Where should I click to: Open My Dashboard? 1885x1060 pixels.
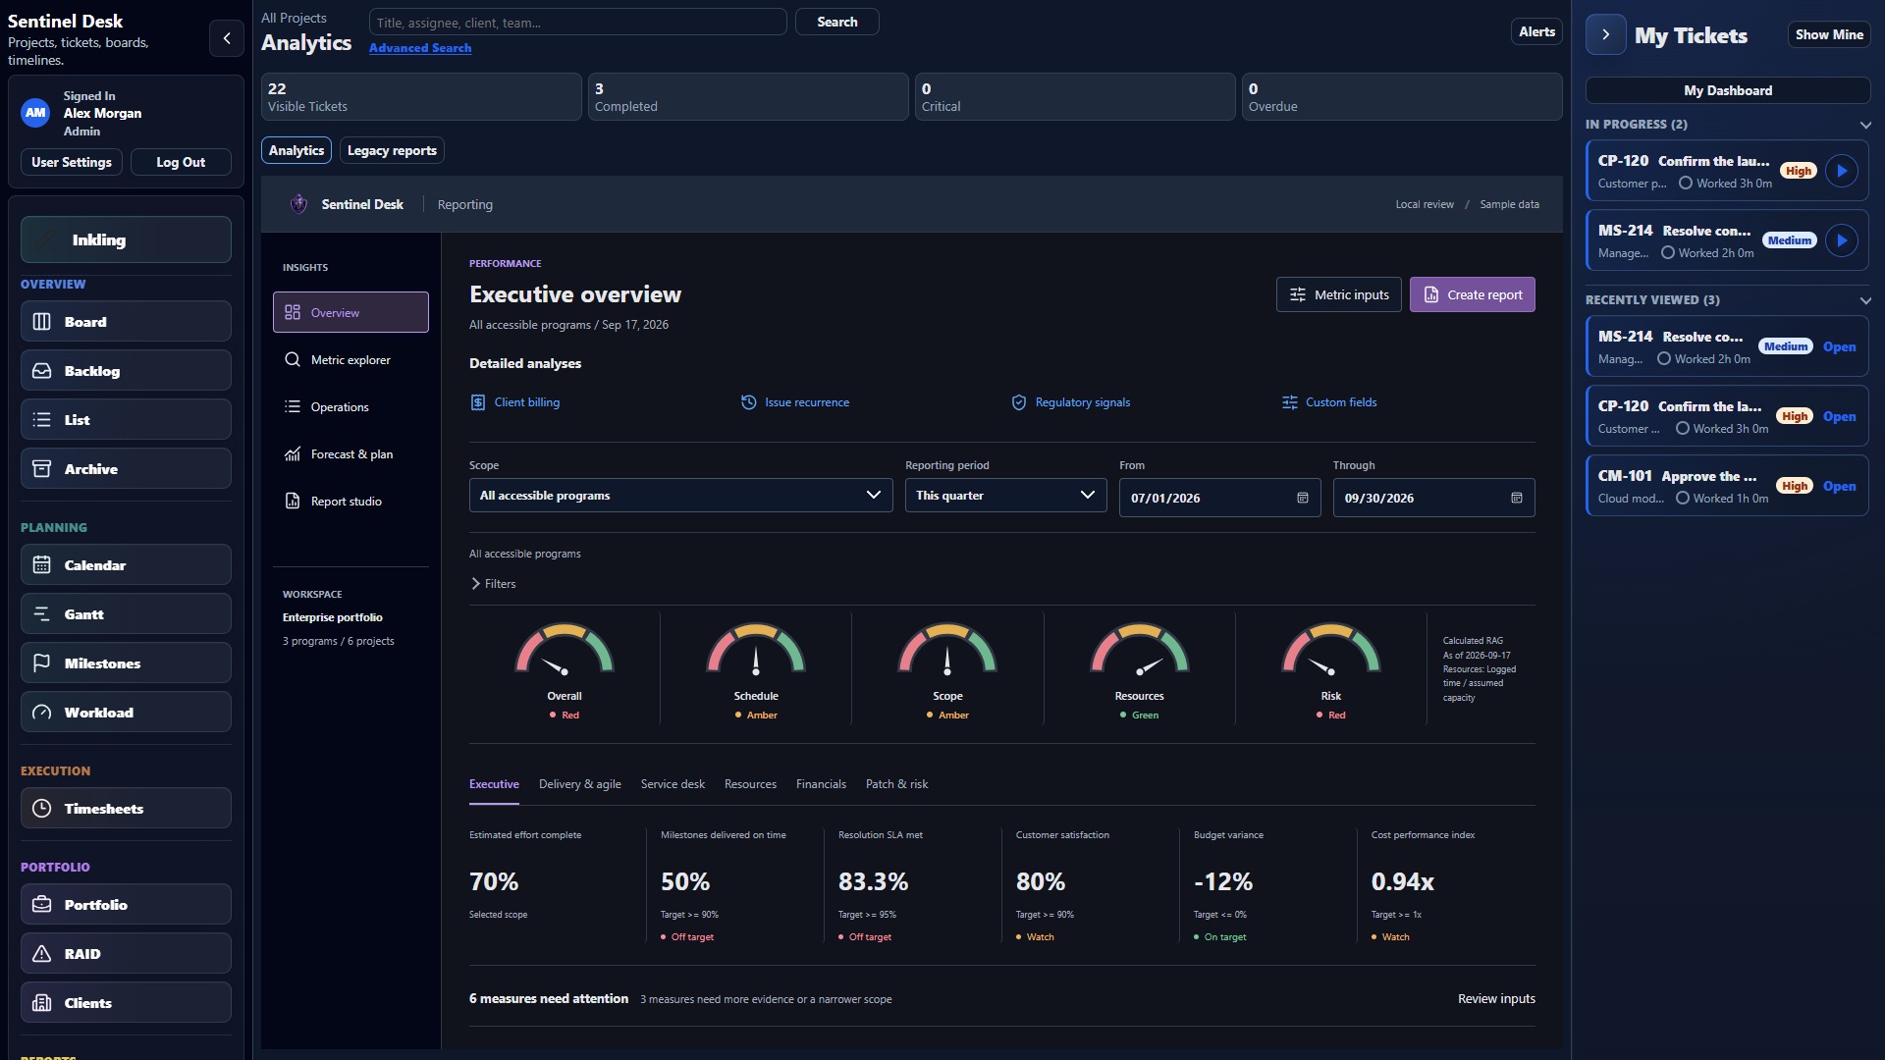[1728, 90]
